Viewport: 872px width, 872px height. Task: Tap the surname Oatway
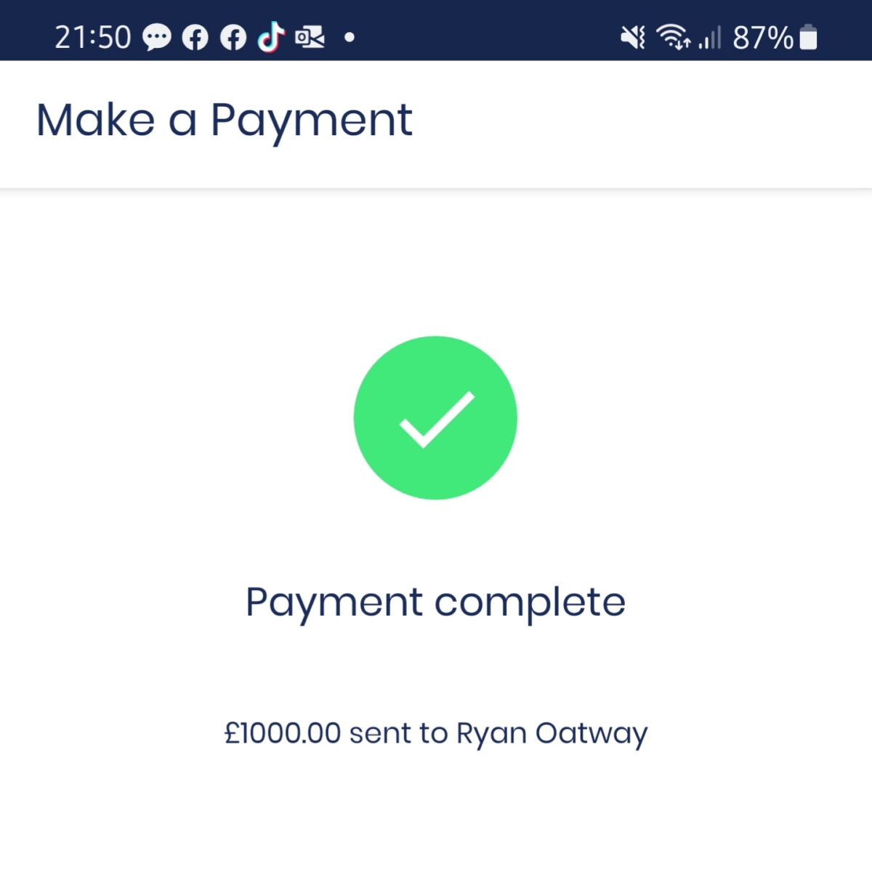tap(592, 734)
